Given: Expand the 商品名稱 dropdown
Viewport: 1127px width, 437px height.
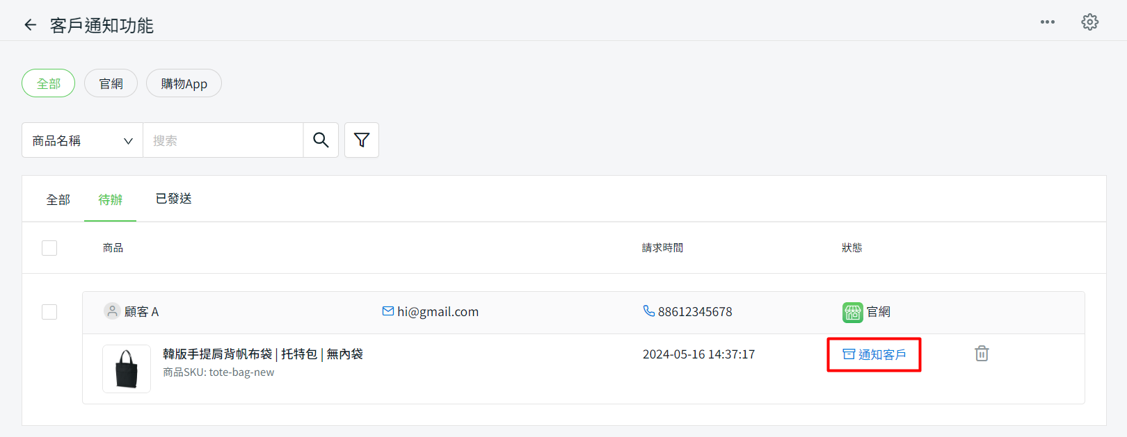Looking at the screenshot, I should [82, 140].
